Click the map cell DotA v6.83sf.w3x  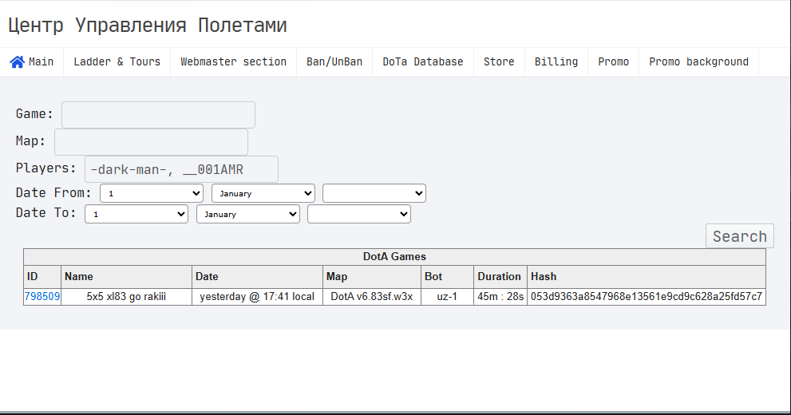pyautogui.click(x=372, y=297)
